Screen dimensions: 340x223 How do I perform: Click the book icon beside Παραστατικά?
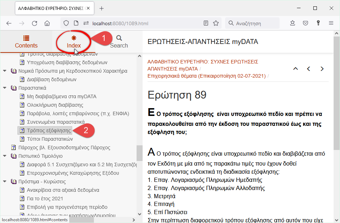(x=14, y=88)
